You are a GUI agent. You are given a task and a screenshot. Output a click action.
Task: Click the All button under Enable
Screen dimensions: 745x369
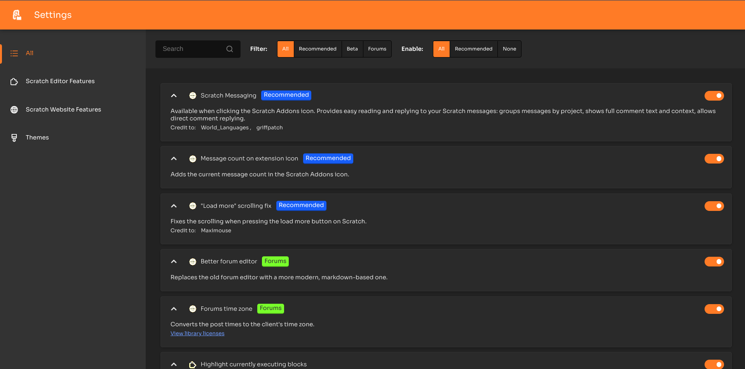point(441,49)
